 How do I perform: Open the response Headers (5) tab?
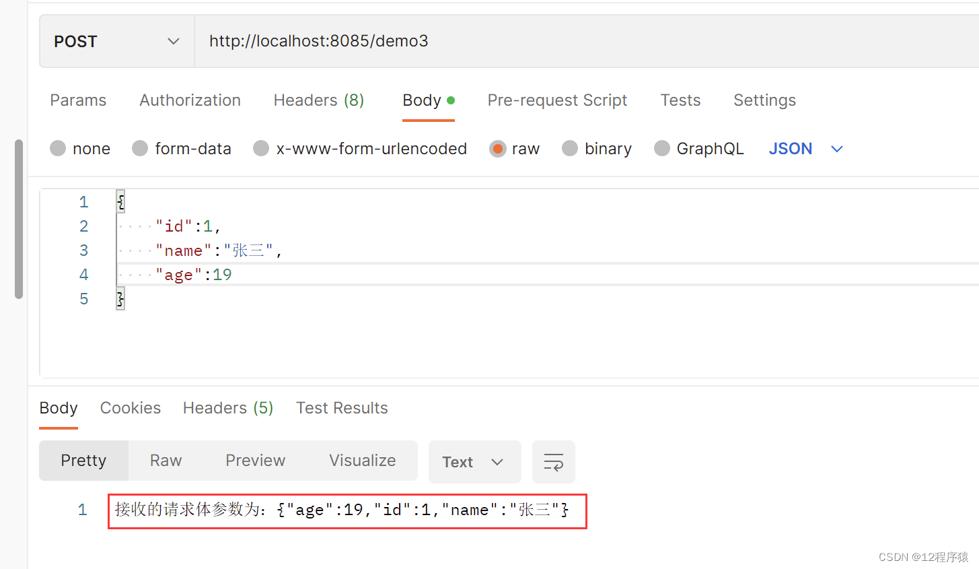[228, 408]
